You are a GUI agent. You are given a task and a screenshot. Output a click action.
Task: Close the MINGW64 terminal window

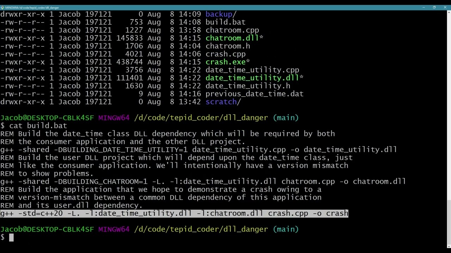(445, 7)
